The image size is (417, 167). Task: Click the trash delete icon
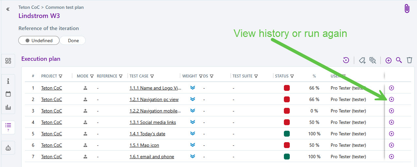tap(409, 60)
